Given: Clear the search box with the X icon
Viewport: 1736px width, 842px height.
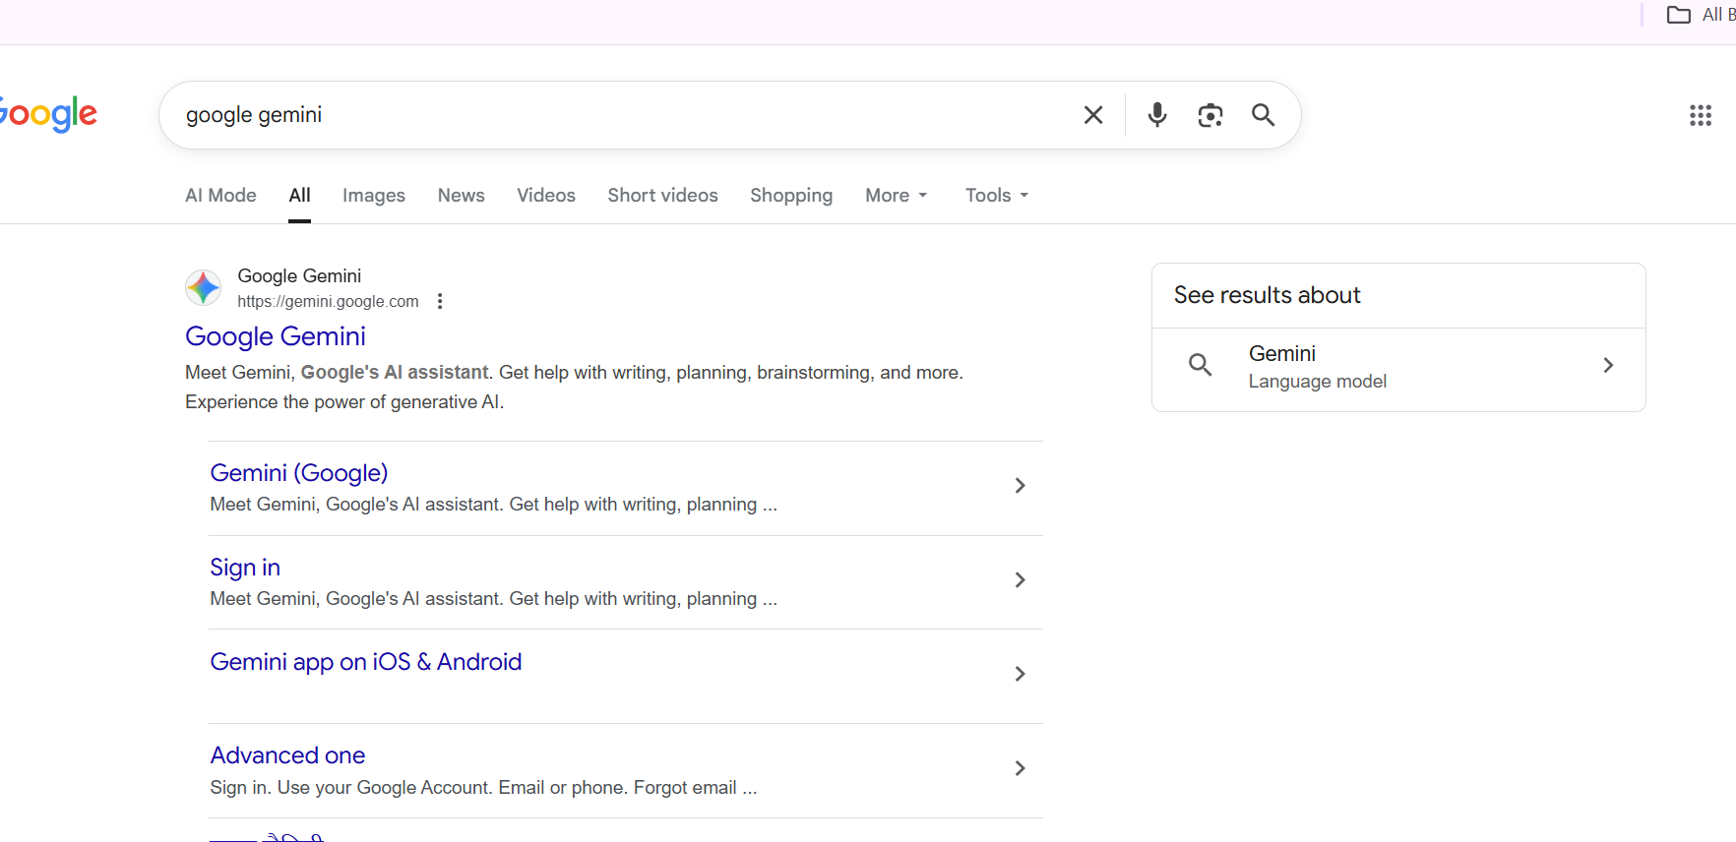Looking at the screenshot, I should tap(1092, 115).
